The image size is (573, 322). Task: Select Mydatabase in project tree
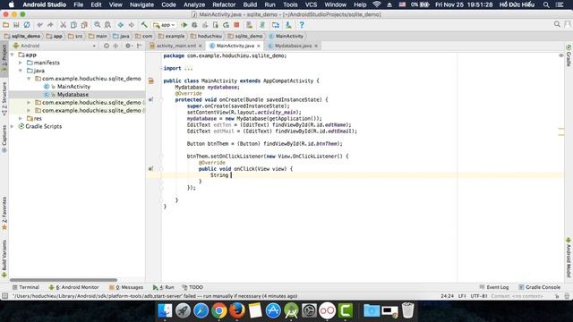click(73, 95)
